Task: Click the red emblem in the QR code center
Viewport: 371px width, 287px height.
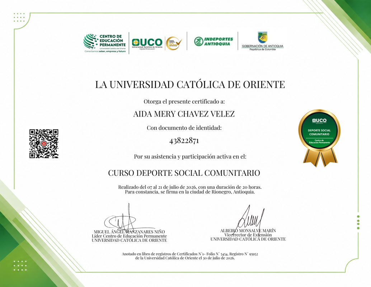Action: tap(44, 143)
